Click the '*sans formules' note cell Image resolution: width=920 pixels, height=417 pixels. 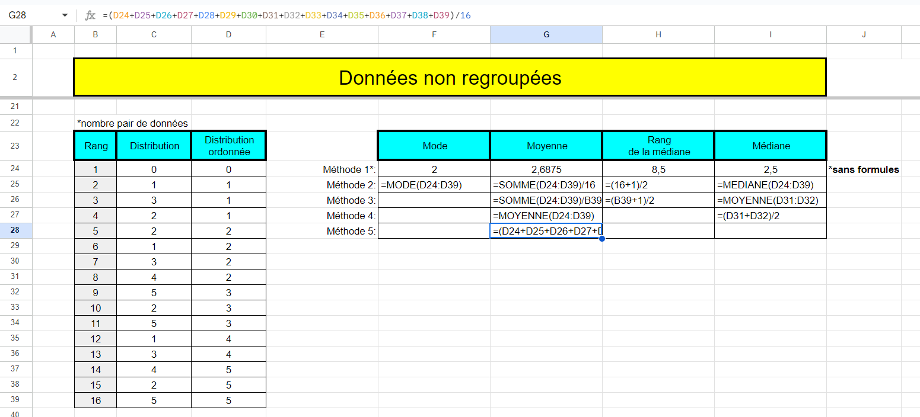click(864, 169)
